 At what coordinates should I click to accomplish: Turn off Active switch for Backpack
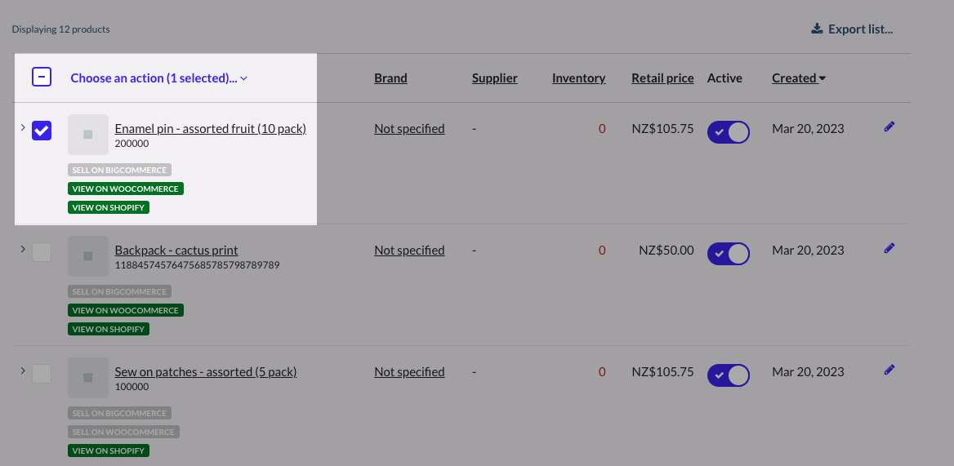click(728, 254)
